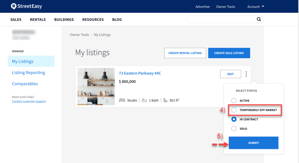Click the square footage floor plan icon
299x163 pixels.
pos(166,100)
